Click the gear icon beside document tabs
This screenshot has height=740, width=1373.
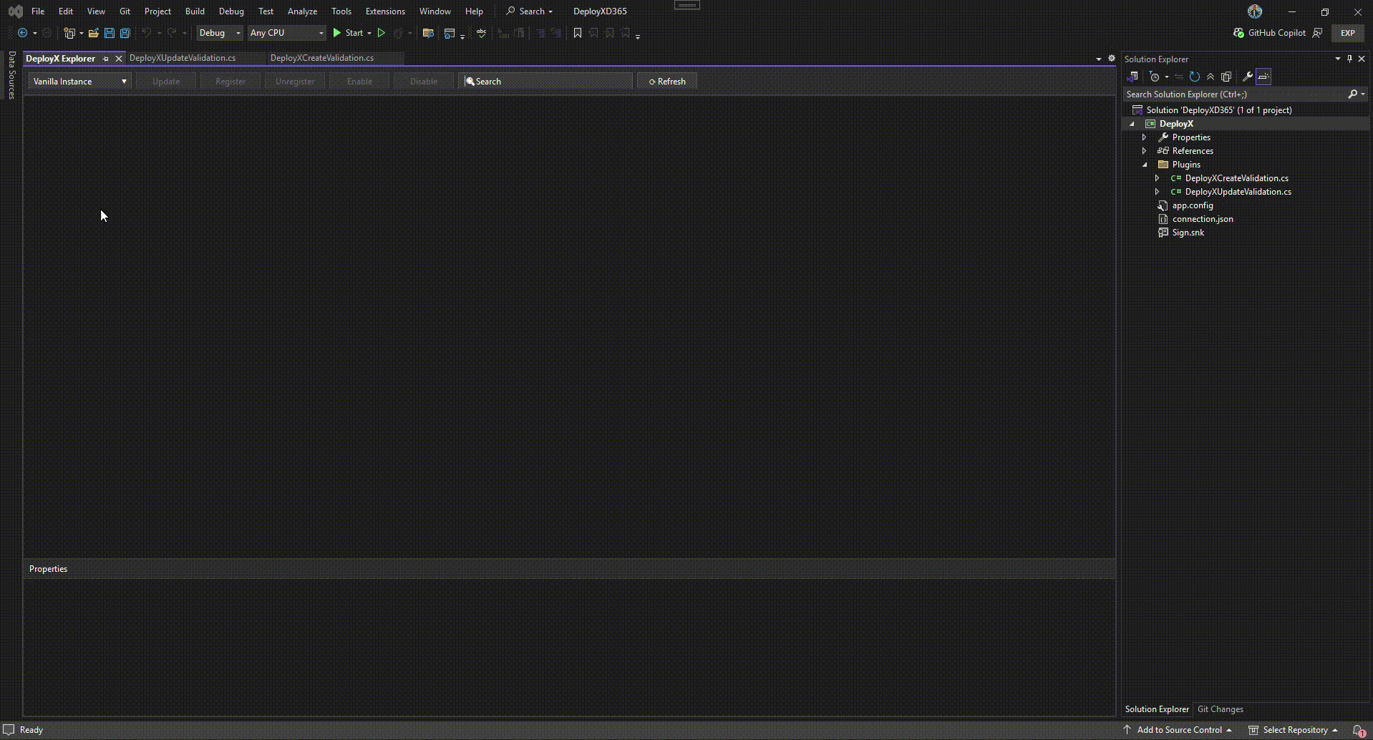point(1112,58)
